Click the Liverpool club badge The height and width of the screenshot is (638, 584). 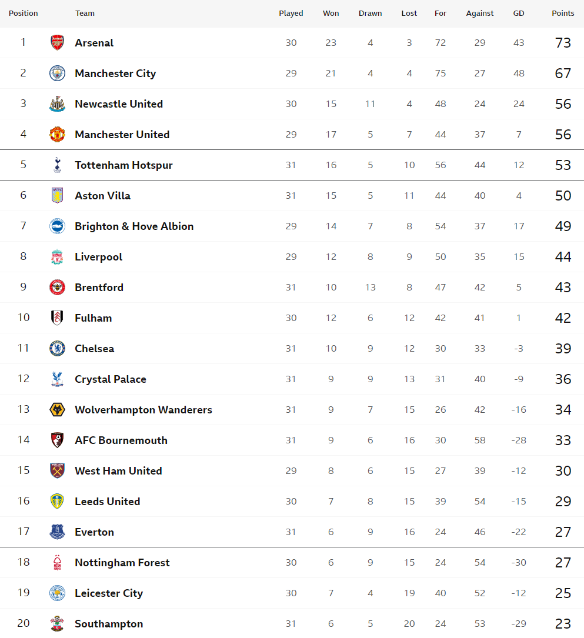coord(57,257)
